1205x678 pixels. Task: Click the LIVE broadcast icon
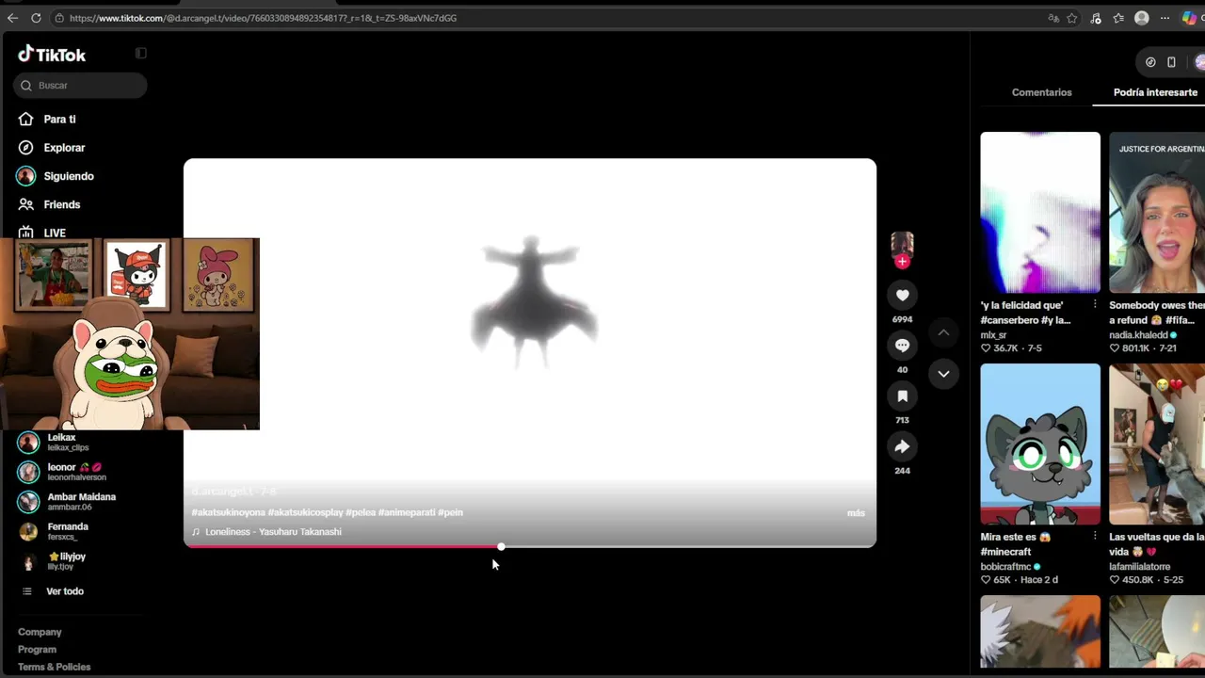click(26, 232)
